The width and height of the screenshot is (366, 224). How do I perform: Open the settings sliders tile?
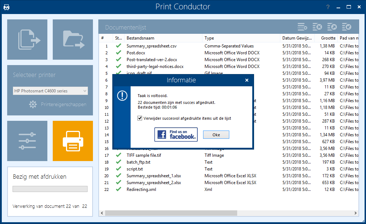[27, 141]
